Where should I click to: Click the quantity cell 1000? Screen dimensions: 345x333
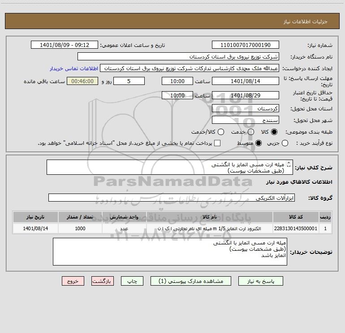[x=80, y=228]
